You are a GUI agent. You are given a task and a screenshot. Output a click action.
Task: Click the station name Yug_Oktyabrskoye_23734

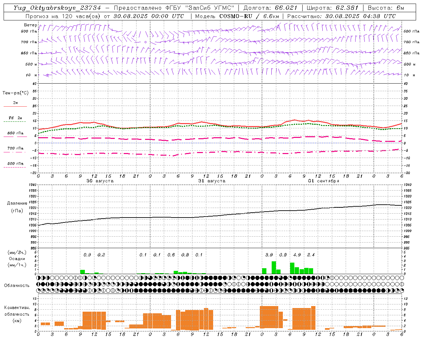[x=57, y=8]
